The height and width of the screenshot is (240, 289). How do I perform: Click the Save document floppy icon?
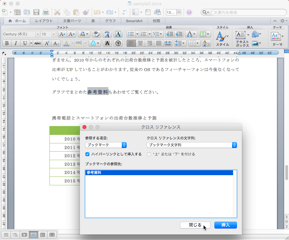click(x=36, y=12)
